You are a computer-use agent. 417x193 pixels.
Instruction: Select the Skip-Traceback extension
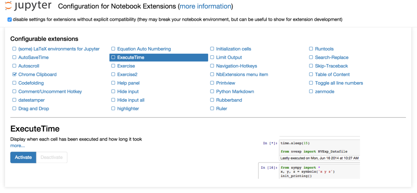point(331,66)
